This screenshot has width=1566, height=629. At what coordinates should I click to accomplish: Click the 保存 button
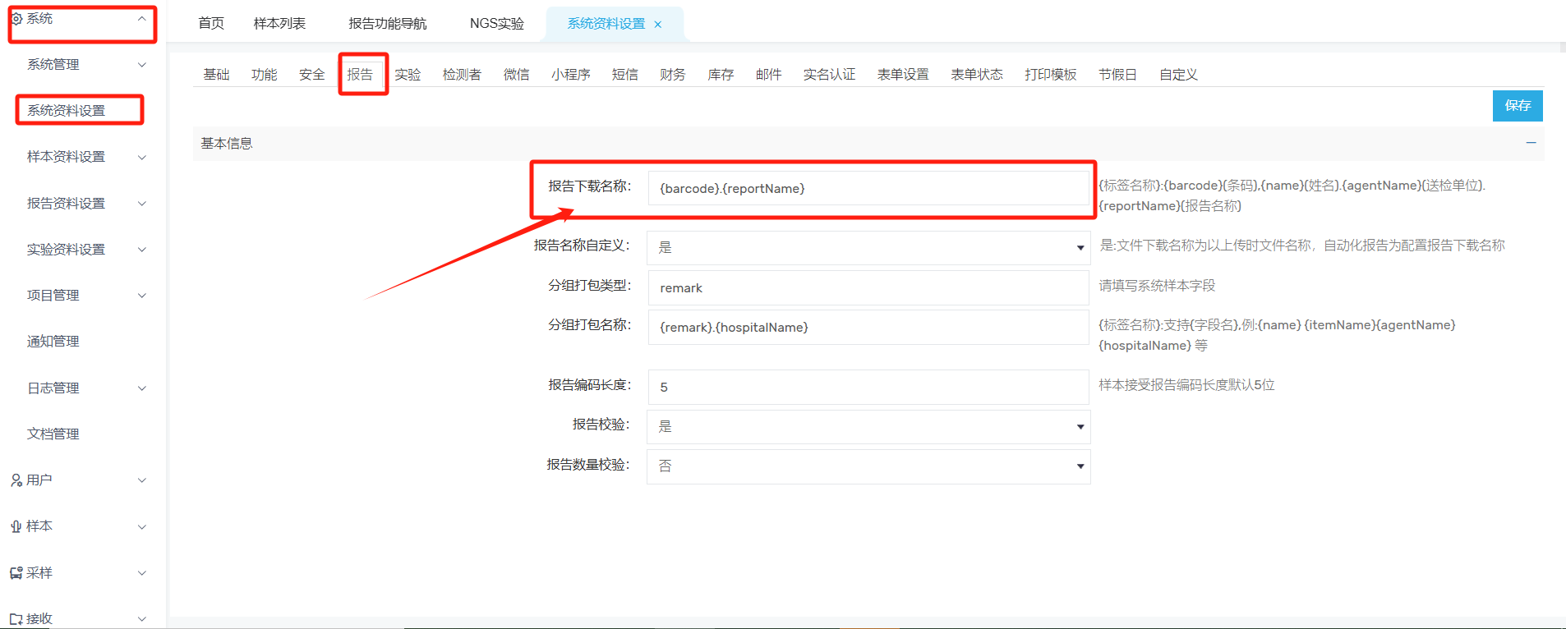pos(1517,106)
